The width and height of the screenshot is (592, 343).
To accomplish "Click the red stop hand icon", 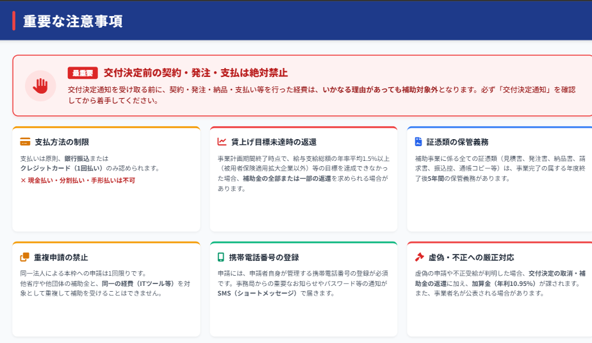I will coord(40,85).
